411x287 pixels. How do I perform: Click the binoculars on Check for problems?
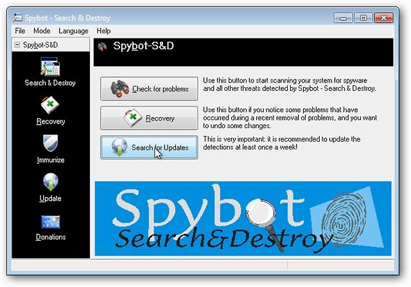tap(119, 88)
